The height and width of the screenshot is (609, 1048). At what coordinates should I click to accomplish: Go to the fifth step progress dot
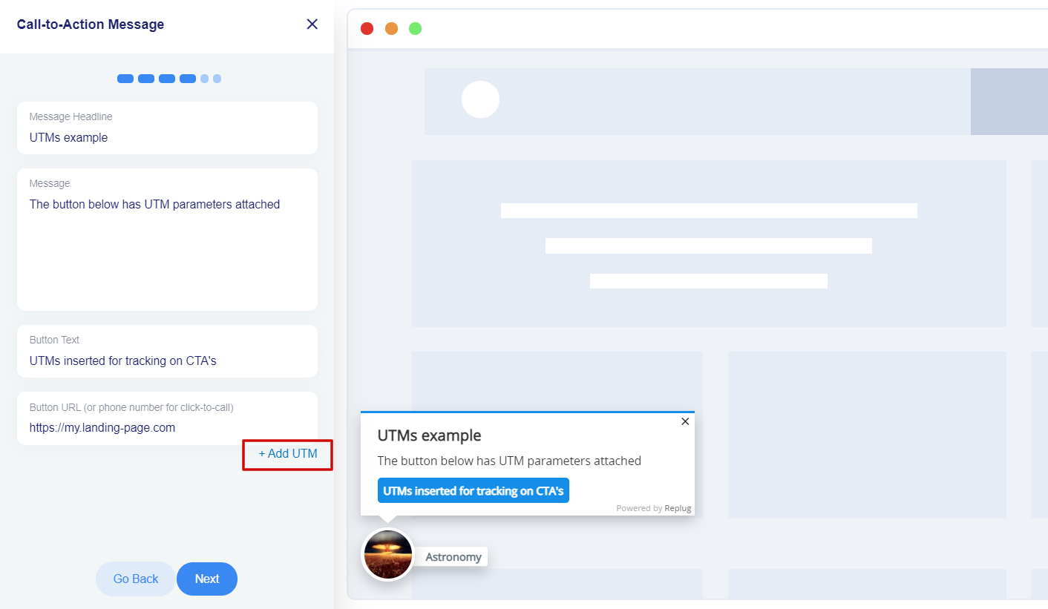tap(205, 79)
